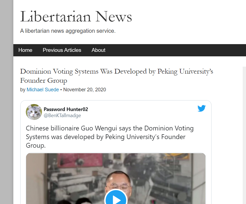Open the About page
Screen dimensions: 246x204
[x=98, y=50]
